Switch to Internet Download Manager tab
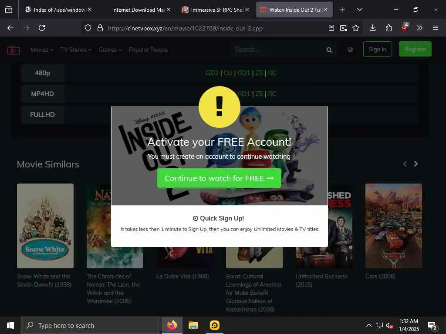Screen dimensions: 446x334 point(138,10)
